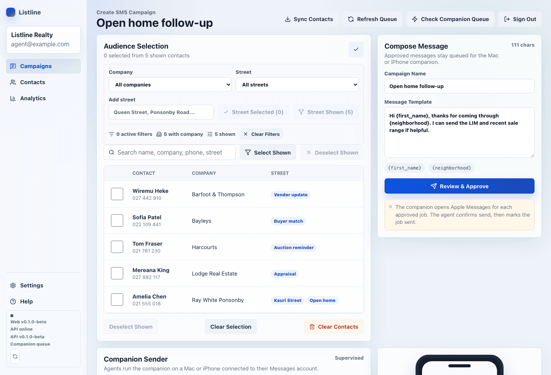Open the All companies dropdown
Image resolution: width=551 pixels, height=375 pixels.
(x=170, y=85)
